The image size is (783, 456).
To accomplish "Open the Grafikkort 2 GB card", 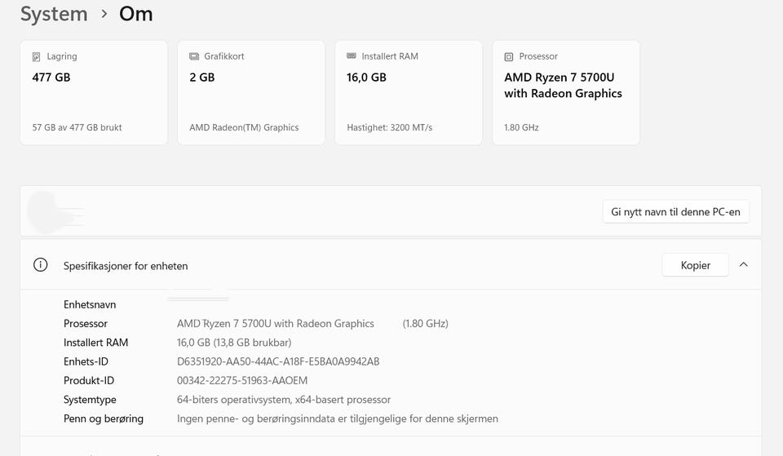I will [x=251, y=93].
